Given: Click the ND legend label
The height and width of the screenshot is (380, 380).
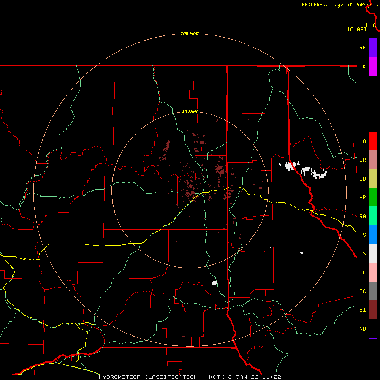Looking at the screenshot, I should (x=362, y=329).
